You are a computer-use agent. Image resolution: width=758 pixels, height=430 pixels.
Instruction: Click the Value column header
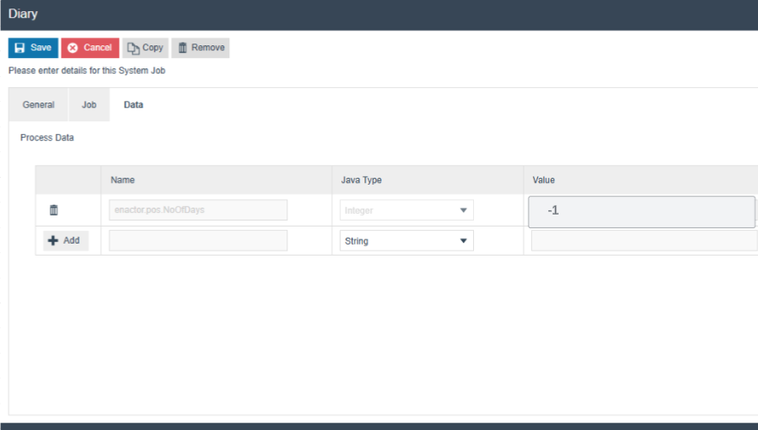(544, 180)
